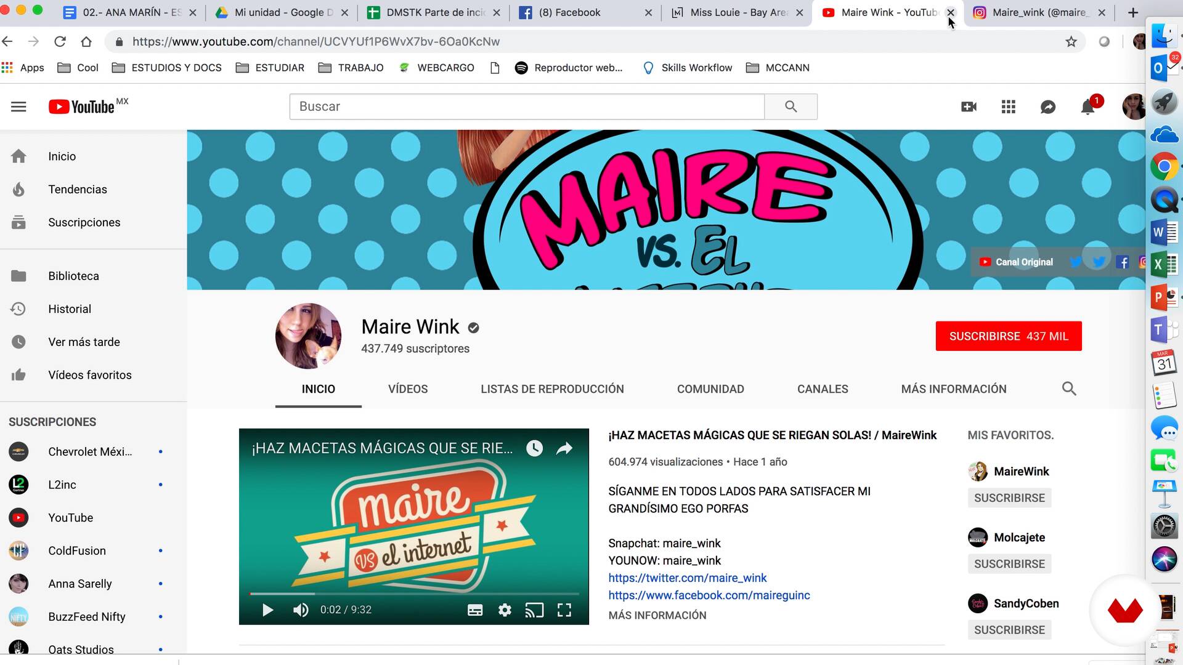Viewport: 1183px width, 665px height.
Task: Mute the video volume speaker
Action: pos(301,610)
